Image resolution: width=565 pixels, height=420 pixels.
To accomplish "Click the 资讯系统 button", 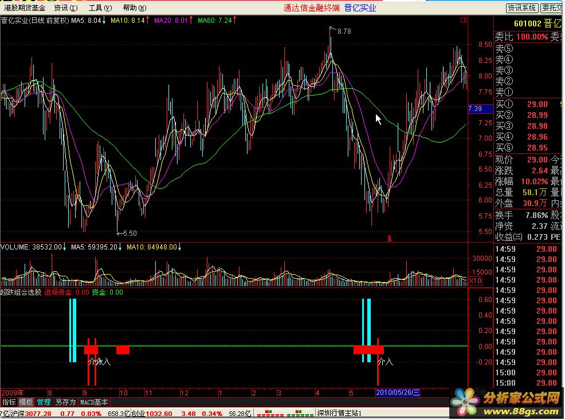I will pos(522,8).
